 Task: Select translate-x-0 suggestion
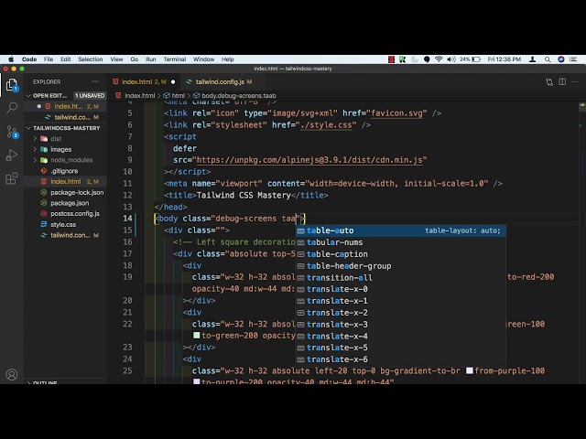pyautogui.click(x=401, y=289)
